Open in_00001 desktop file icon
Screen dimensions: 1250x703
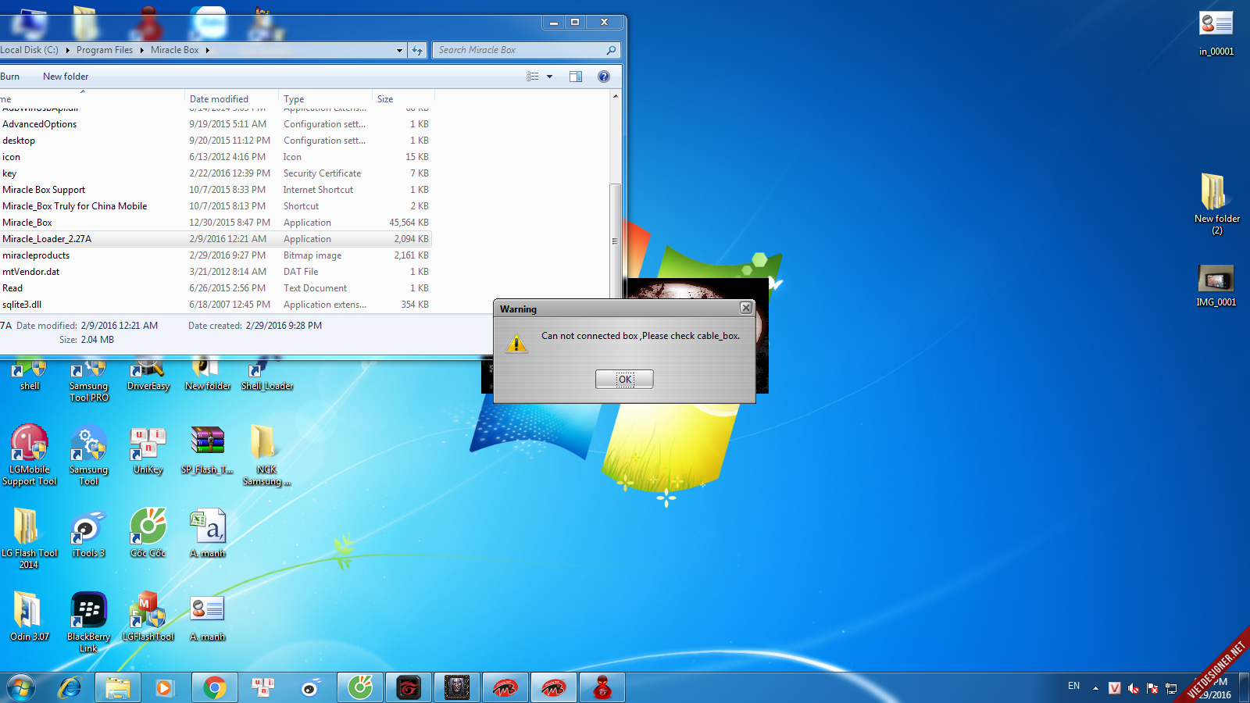1216,33
